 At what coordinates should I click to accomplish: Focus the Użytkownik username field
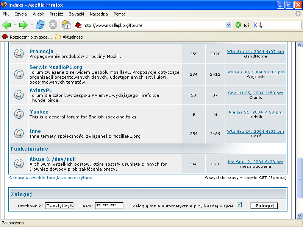pyautogui.click(x=59, y=206)
